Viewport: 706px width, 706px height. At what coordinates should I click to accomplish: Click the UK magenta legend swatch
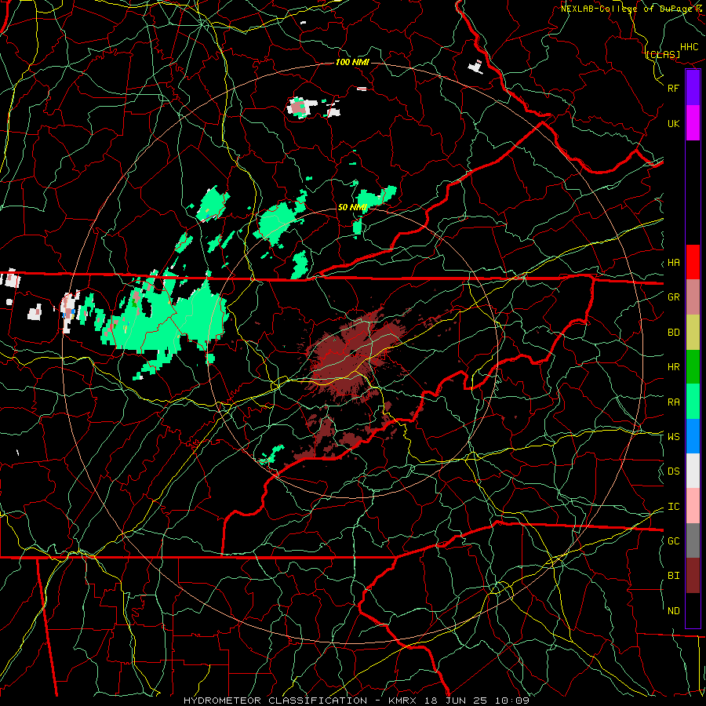point(693,123)
